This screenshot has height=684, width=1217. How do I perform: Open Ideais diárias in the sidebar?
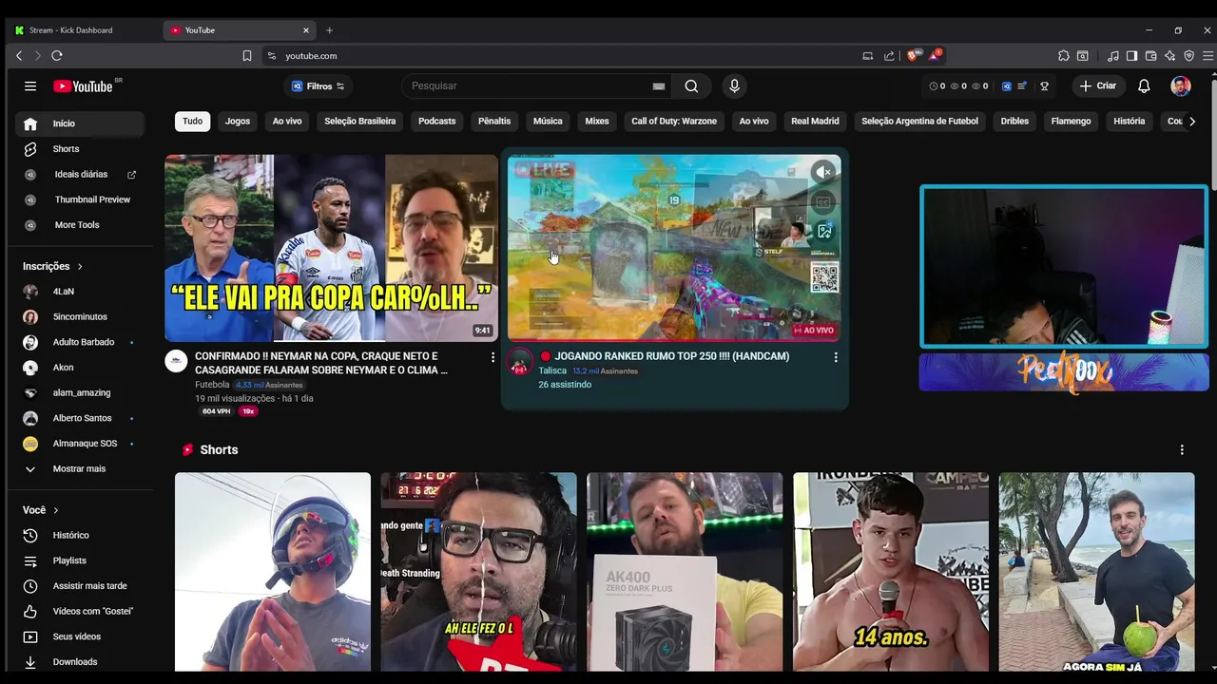[x=80, y=175]
